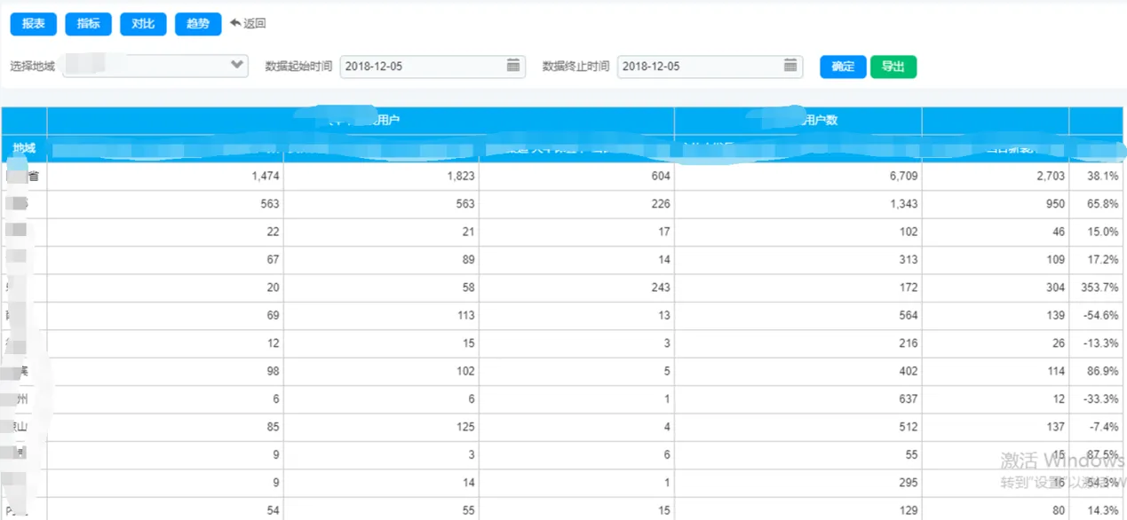Select the cell showing 139

tap(996, 316)
